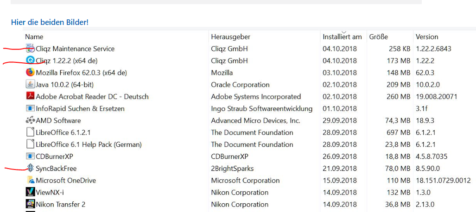Sort by the Herausgeber column header
This screenshot has width=476, height=212.
point(231,37)
